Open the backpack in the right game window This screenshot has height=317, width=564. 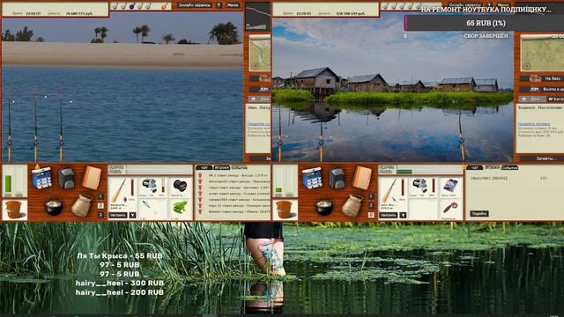tap(337, 178)
